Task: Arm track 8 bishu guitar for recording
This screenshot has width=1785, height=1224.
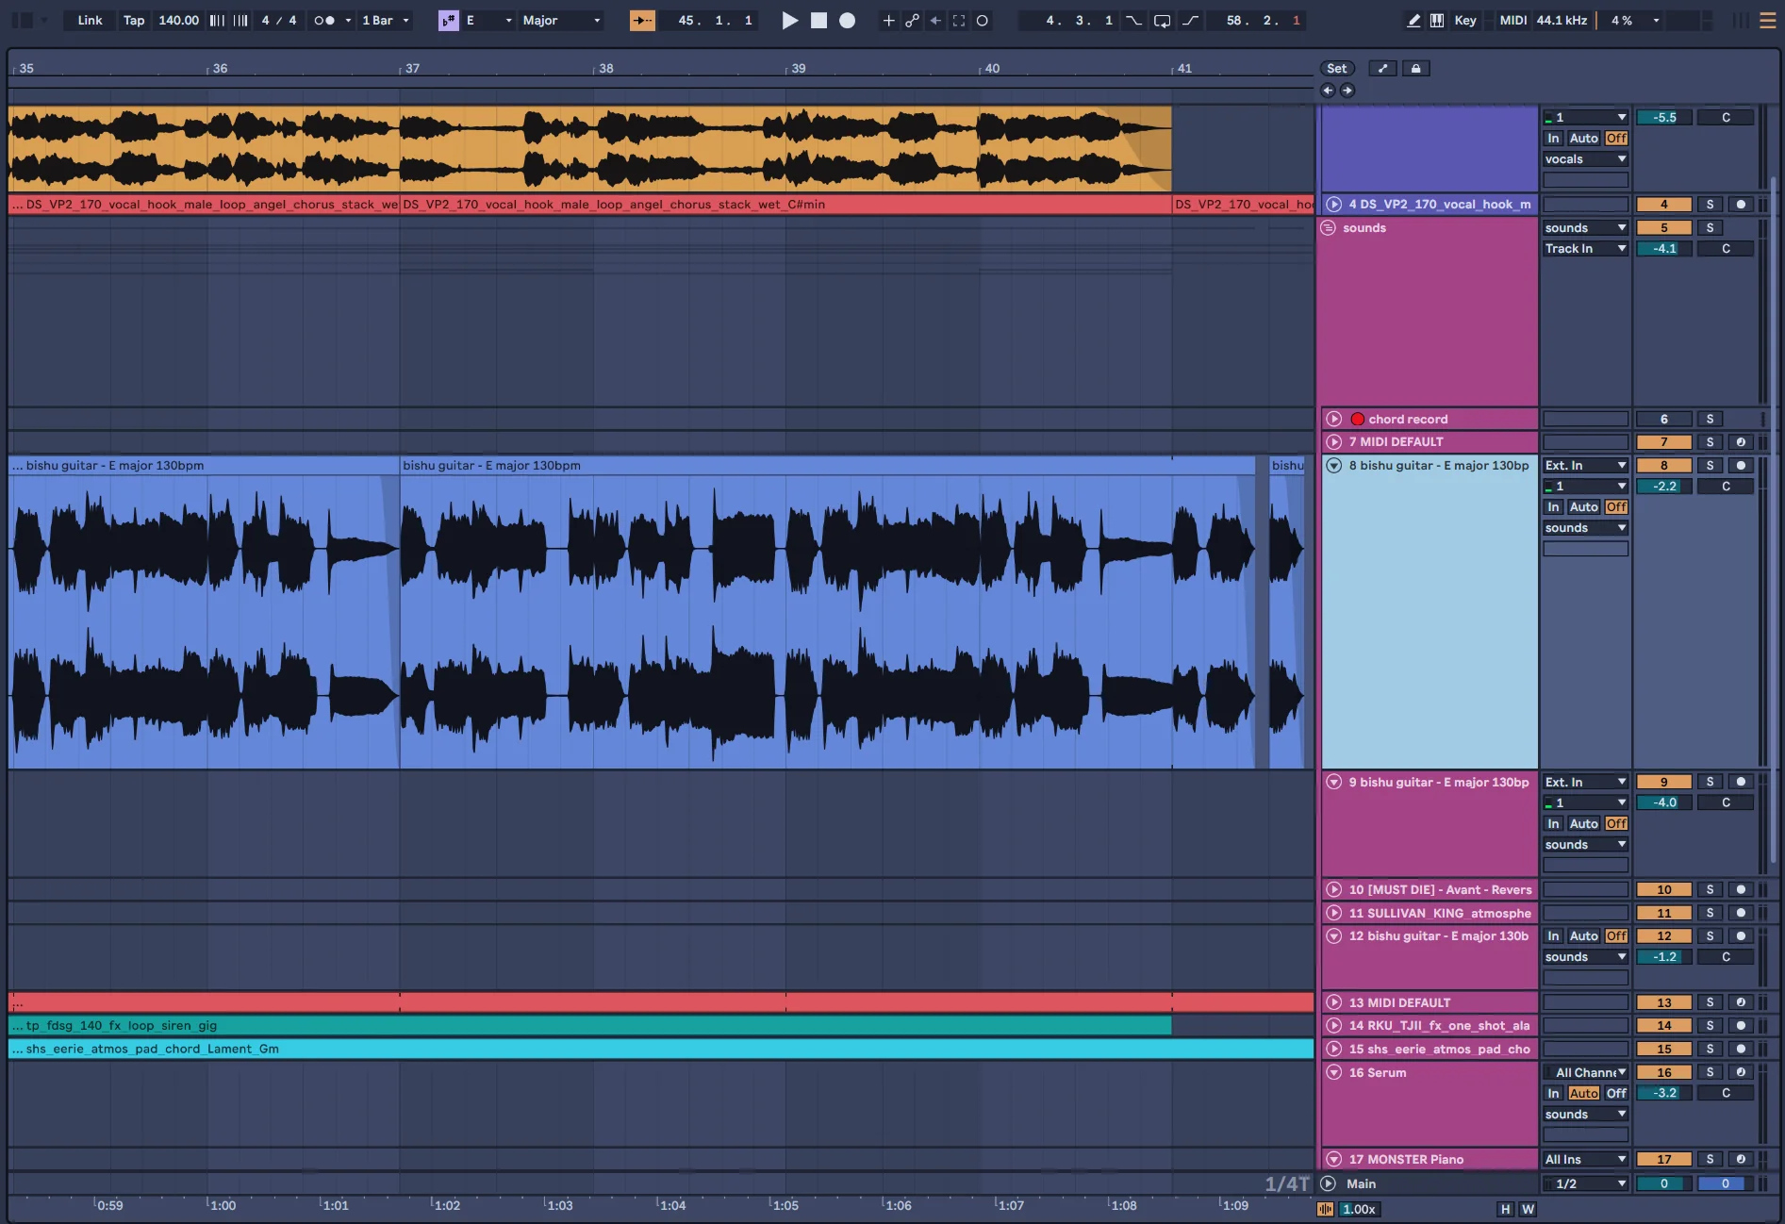Action: pyautogui.click(x=1741, y=465)
